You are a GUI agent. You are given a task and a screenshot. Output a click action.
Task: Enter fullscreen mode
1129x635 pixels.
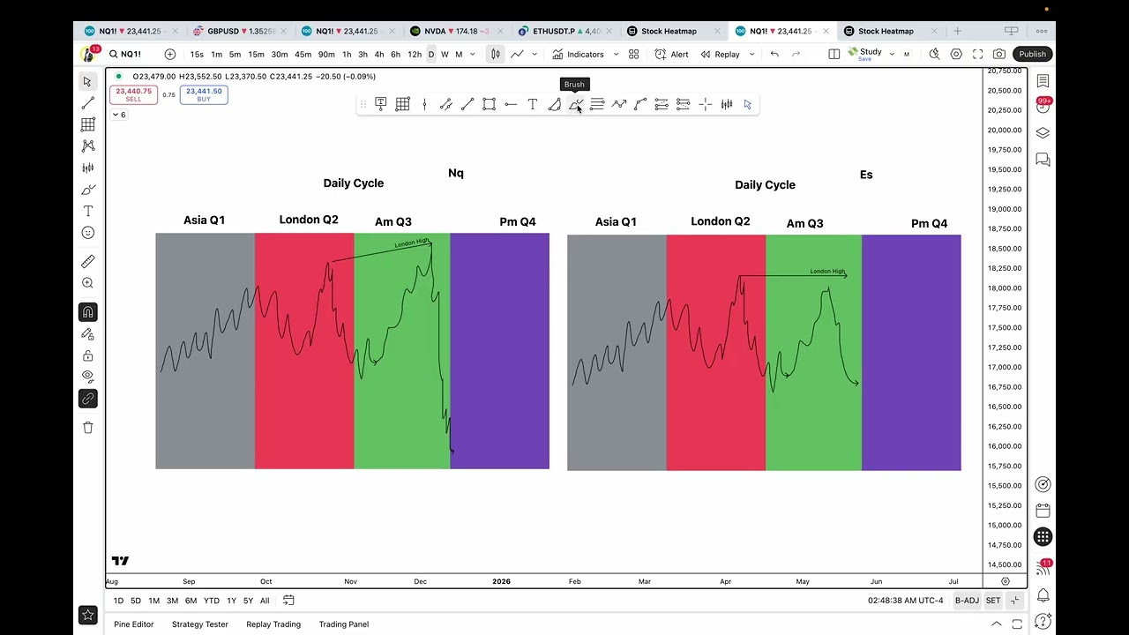[977, 54]
